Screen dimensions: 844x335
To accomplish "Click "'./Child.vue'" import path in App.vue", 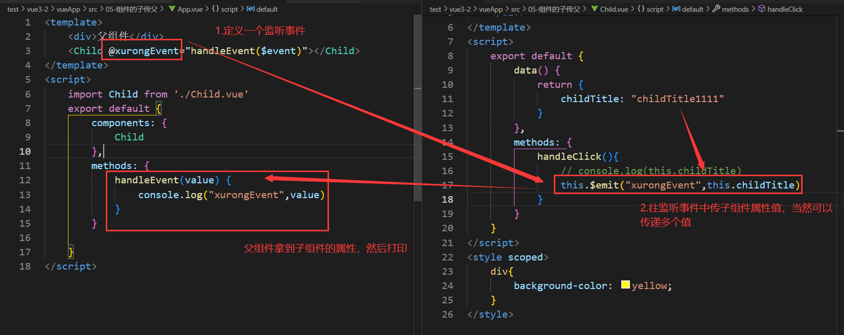I will point(211,94).
